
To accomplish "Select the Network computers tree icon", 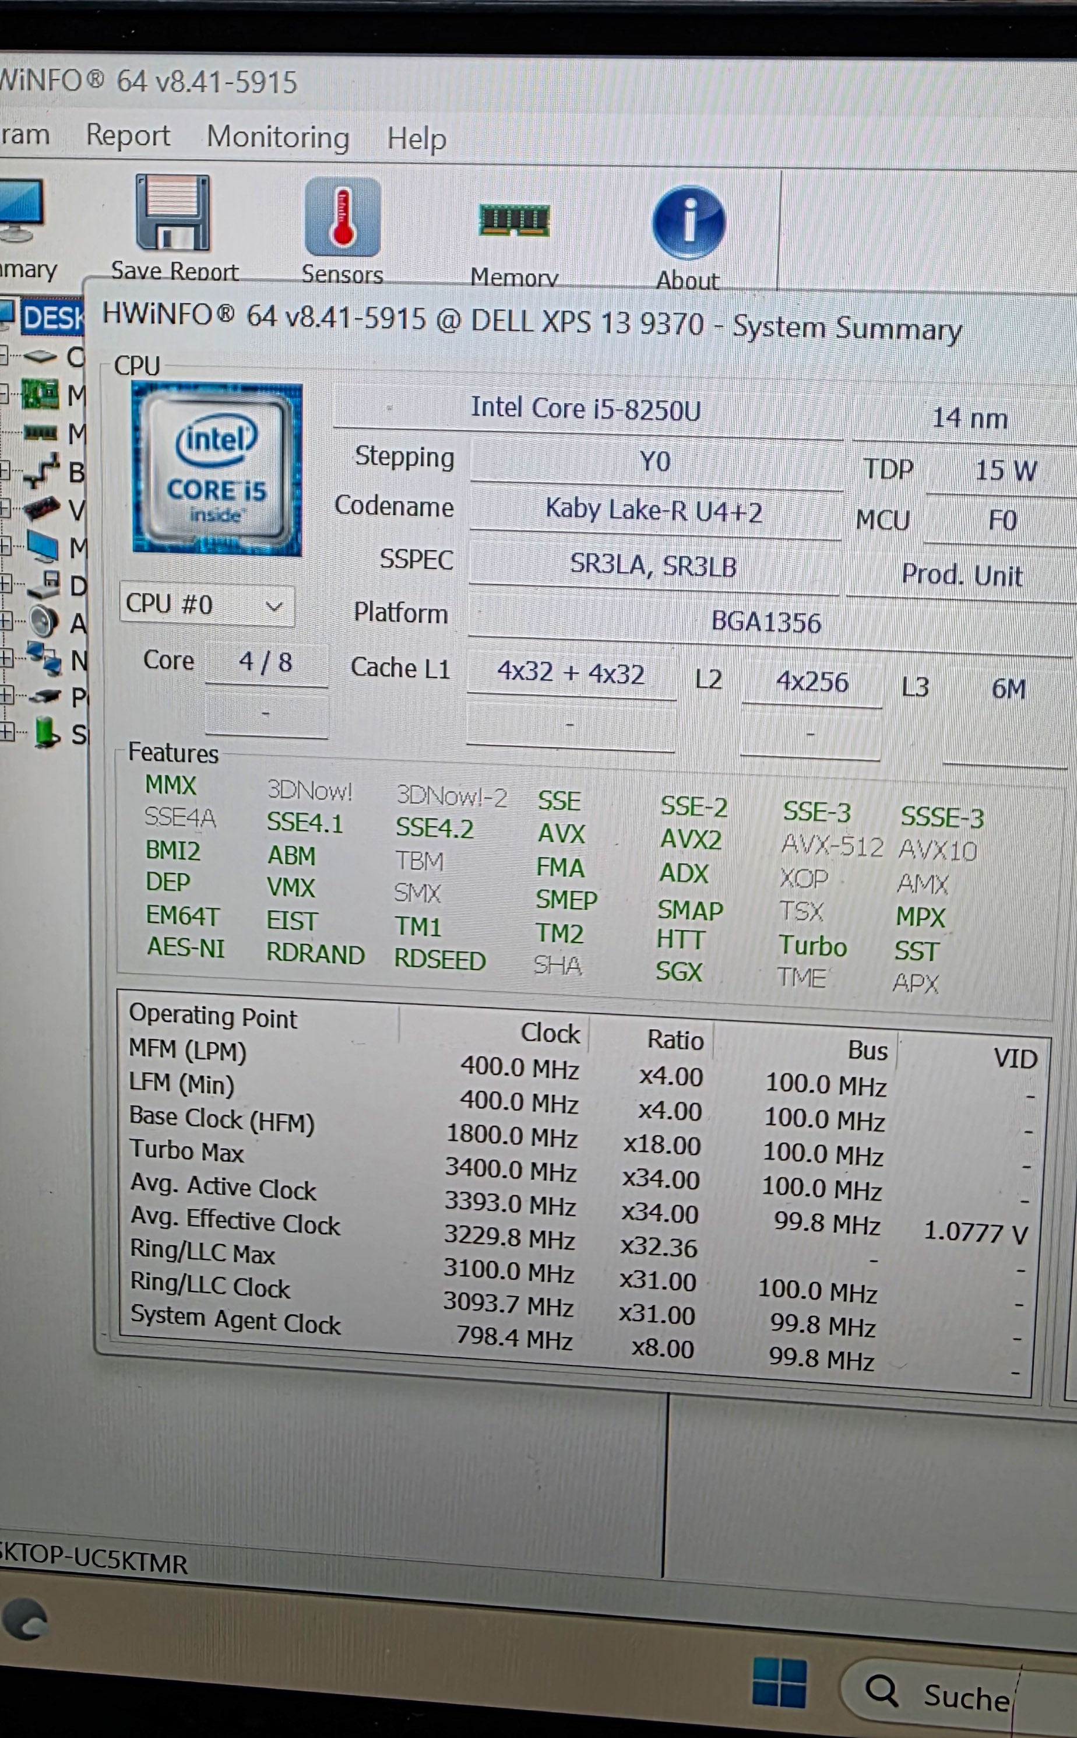I will click(x=45, y=659).
